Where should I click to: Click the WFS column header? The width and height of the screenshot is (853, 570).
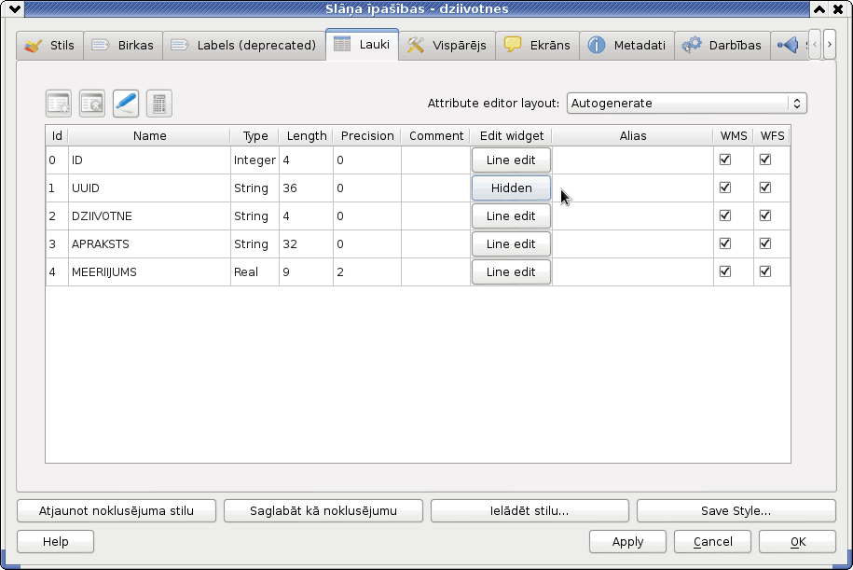click(772, 136)
